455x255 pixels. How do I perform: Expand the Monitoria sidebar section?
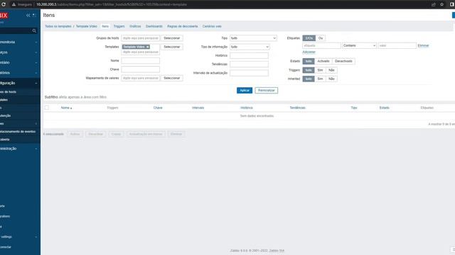click(x=19, y=42)
